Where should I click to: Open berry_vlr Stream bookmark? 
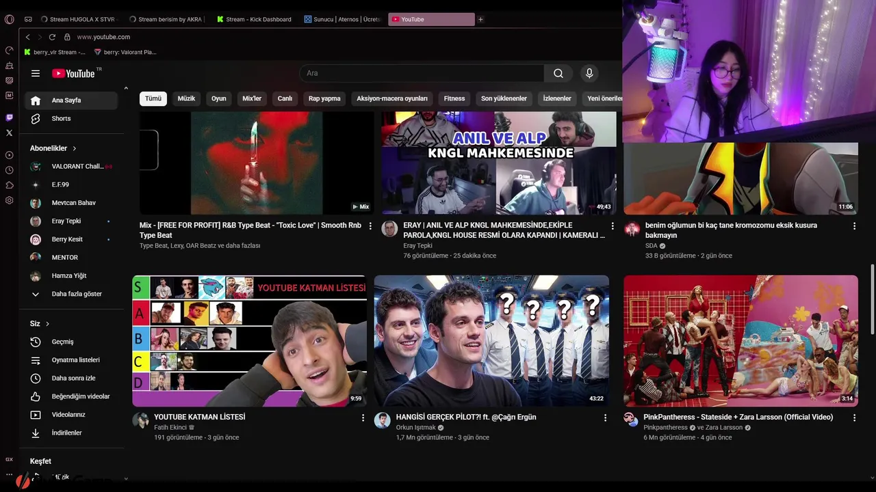(x=55, y=52)
